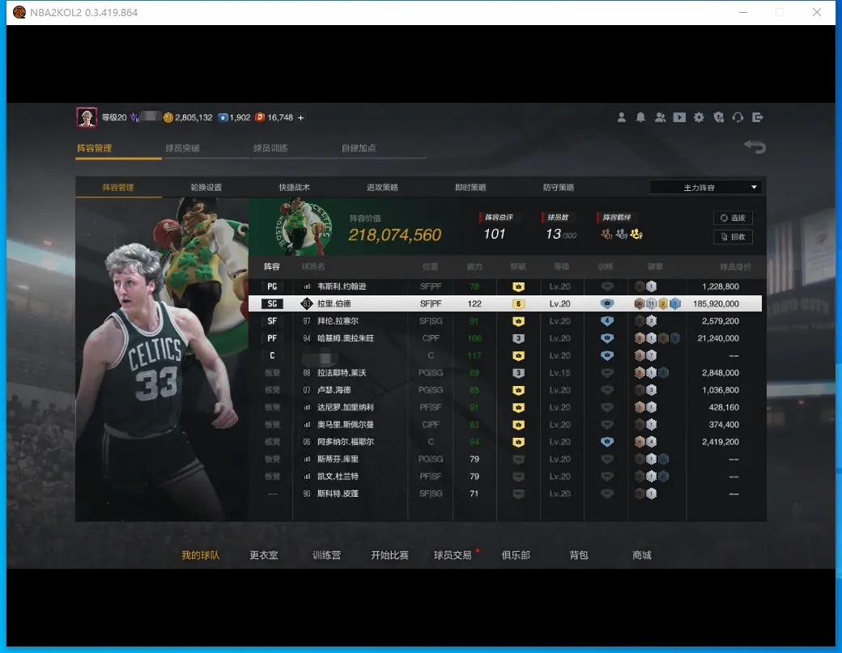Screen dimensions: 842x653
Task: Click breakthrough badge for 拉法耶特.莱沃
Action: pyautogui.click(x=518, y=373)
